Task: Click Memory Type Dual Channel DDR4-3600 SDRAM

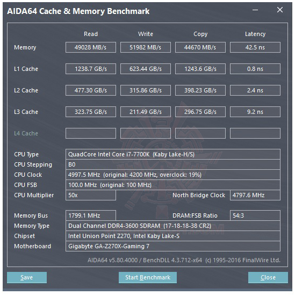Action: 173,226
